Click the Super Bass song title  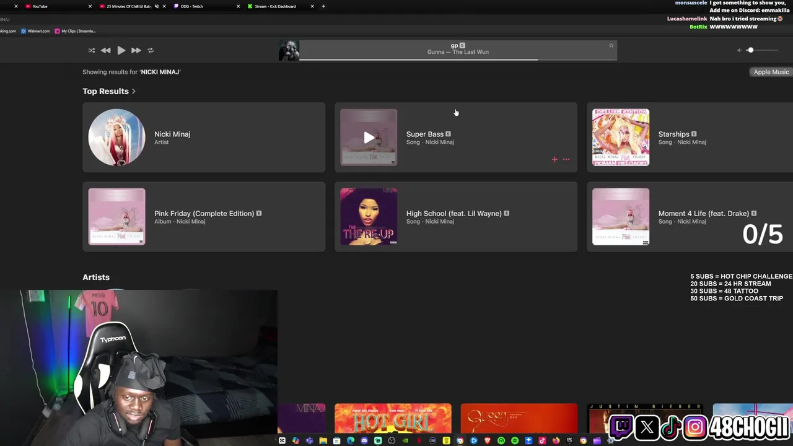pos(425,134)
